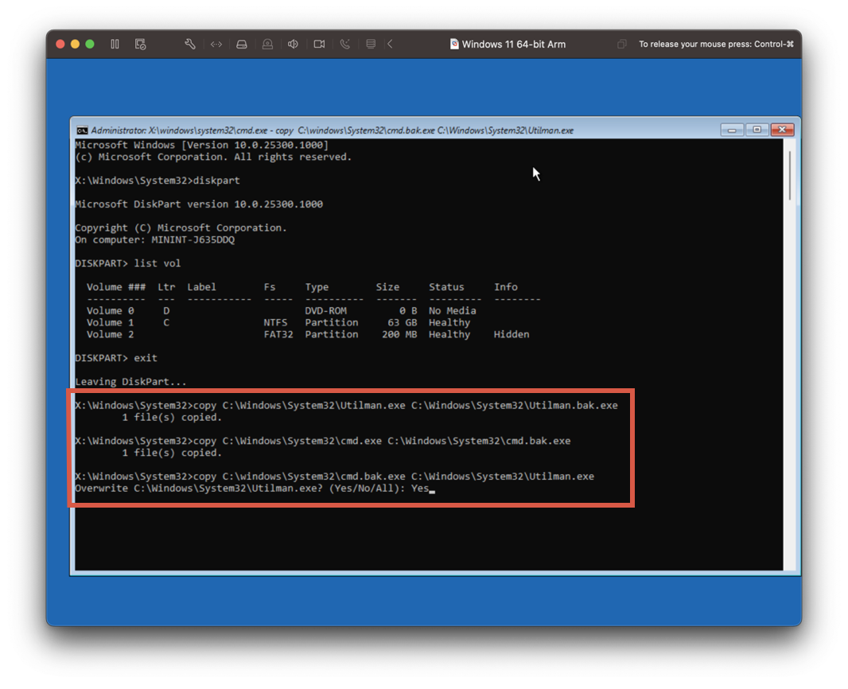
Task: Click the 'Volume 2' row in volume list
Action: tap(308, 335)
